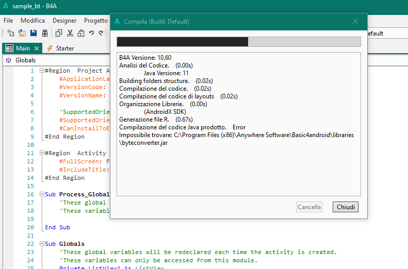
Task: Click code line '#VersionName:'
Action: [x=83, y=95]
